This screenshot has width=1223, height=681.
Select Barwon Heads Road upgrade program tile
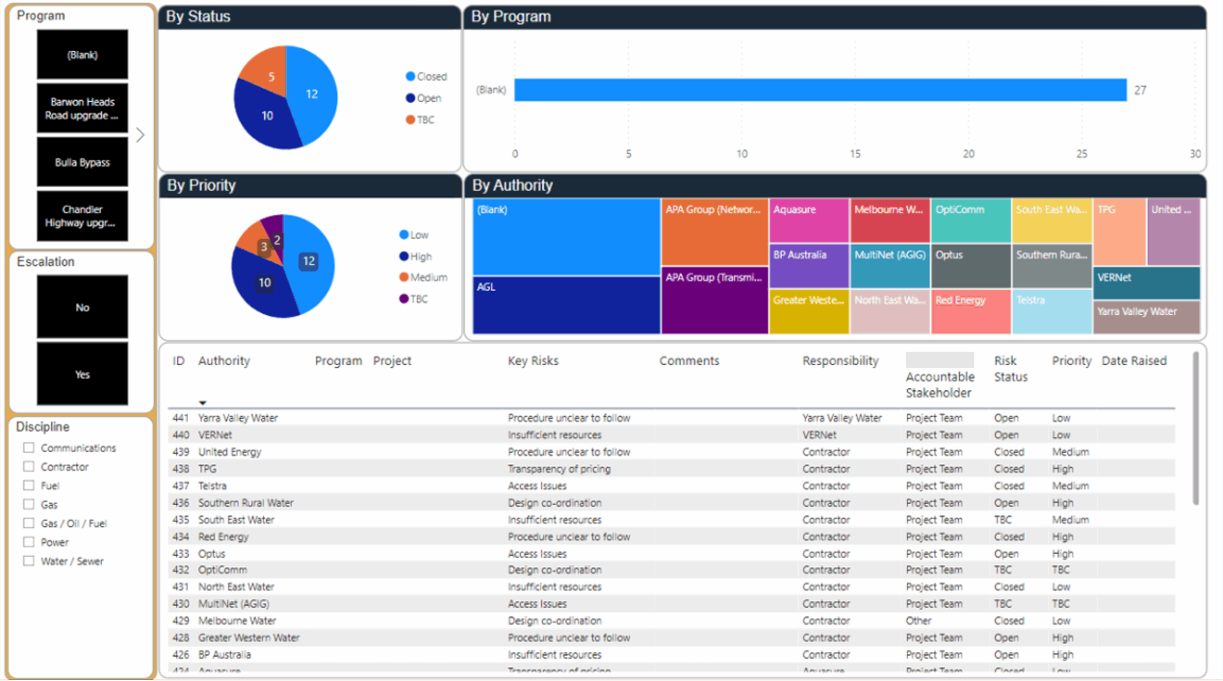82,108
